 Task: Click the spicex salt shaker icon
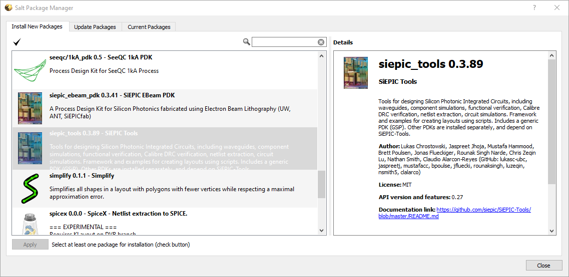30,224
